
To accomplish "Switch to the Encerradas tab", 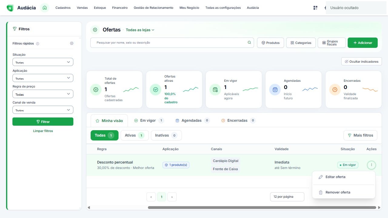I will tap(238, 121).
